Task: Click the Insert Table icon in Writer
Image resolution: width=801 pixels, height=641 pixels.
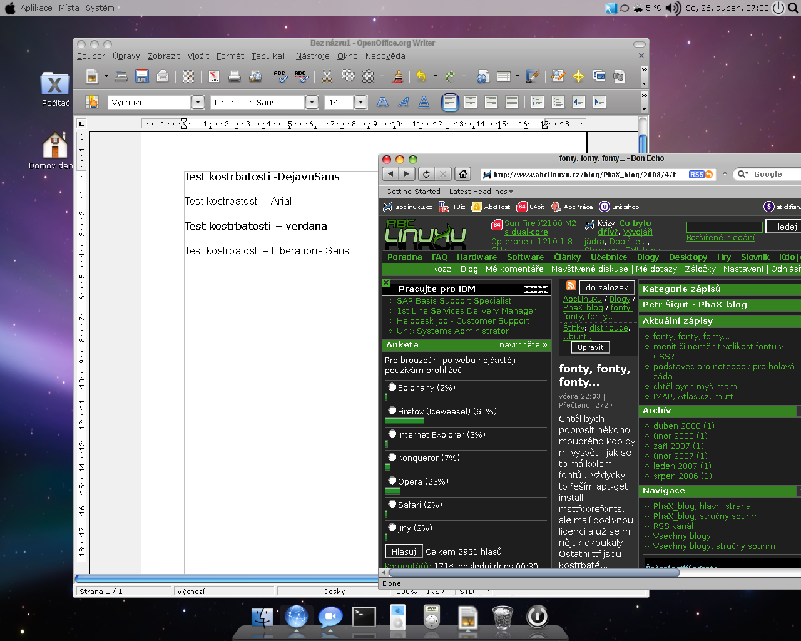Action: [x=503, y=76]
